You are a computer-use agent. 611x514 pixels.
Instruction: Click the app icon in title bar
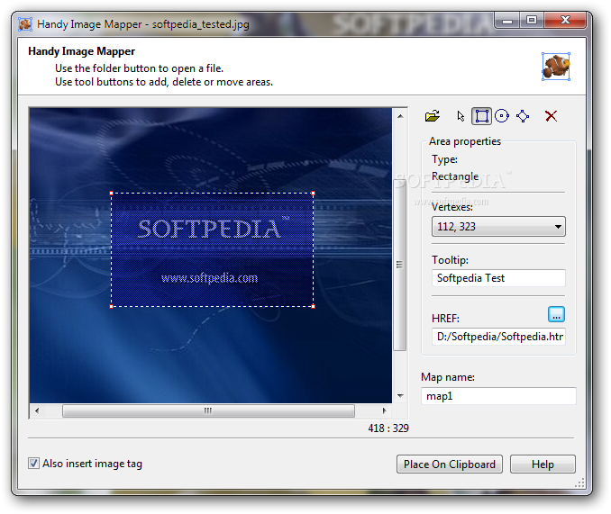(x=25, y=24)
